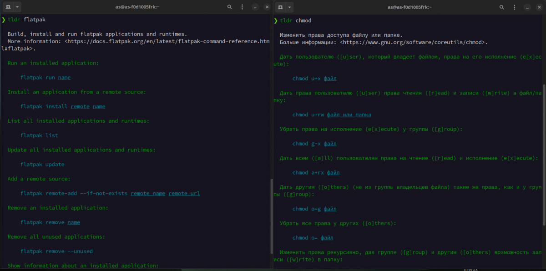Screen dimensions: 546x271
Task: Click 'файл' placeholder in chmod o=g line
Action: tap(330, 209)
